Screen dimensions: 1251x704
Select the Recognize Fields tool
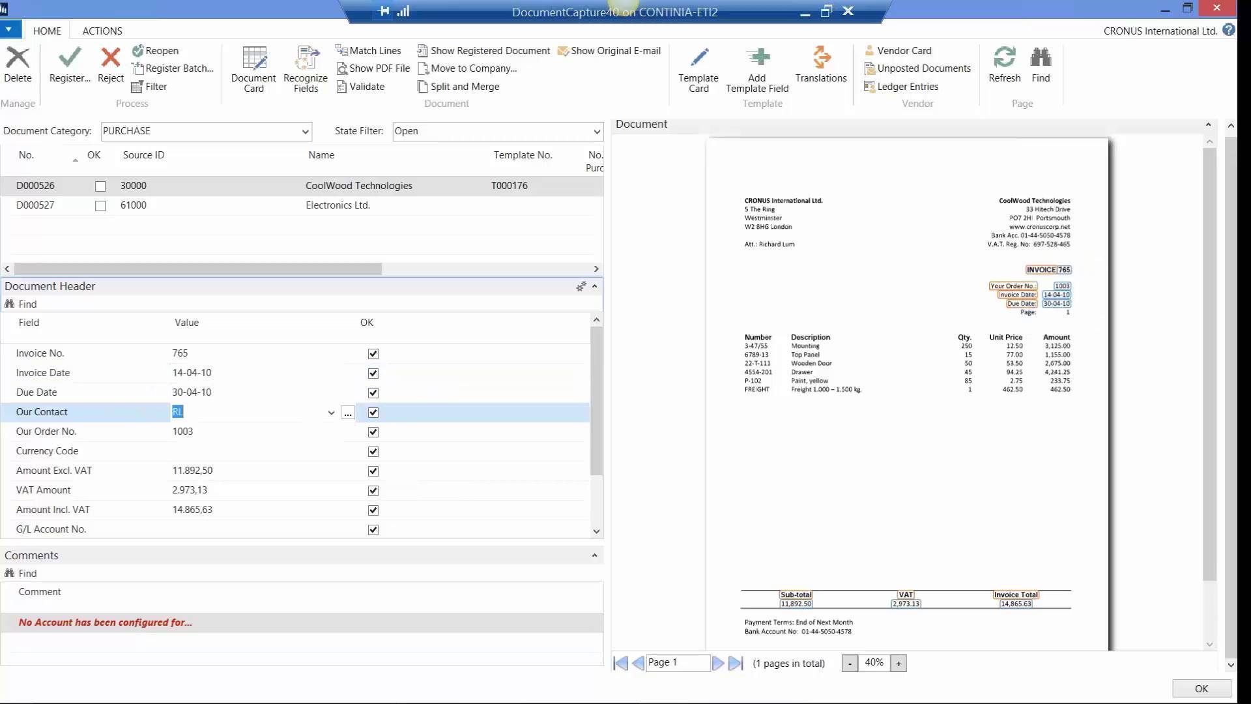pos(305,68)
